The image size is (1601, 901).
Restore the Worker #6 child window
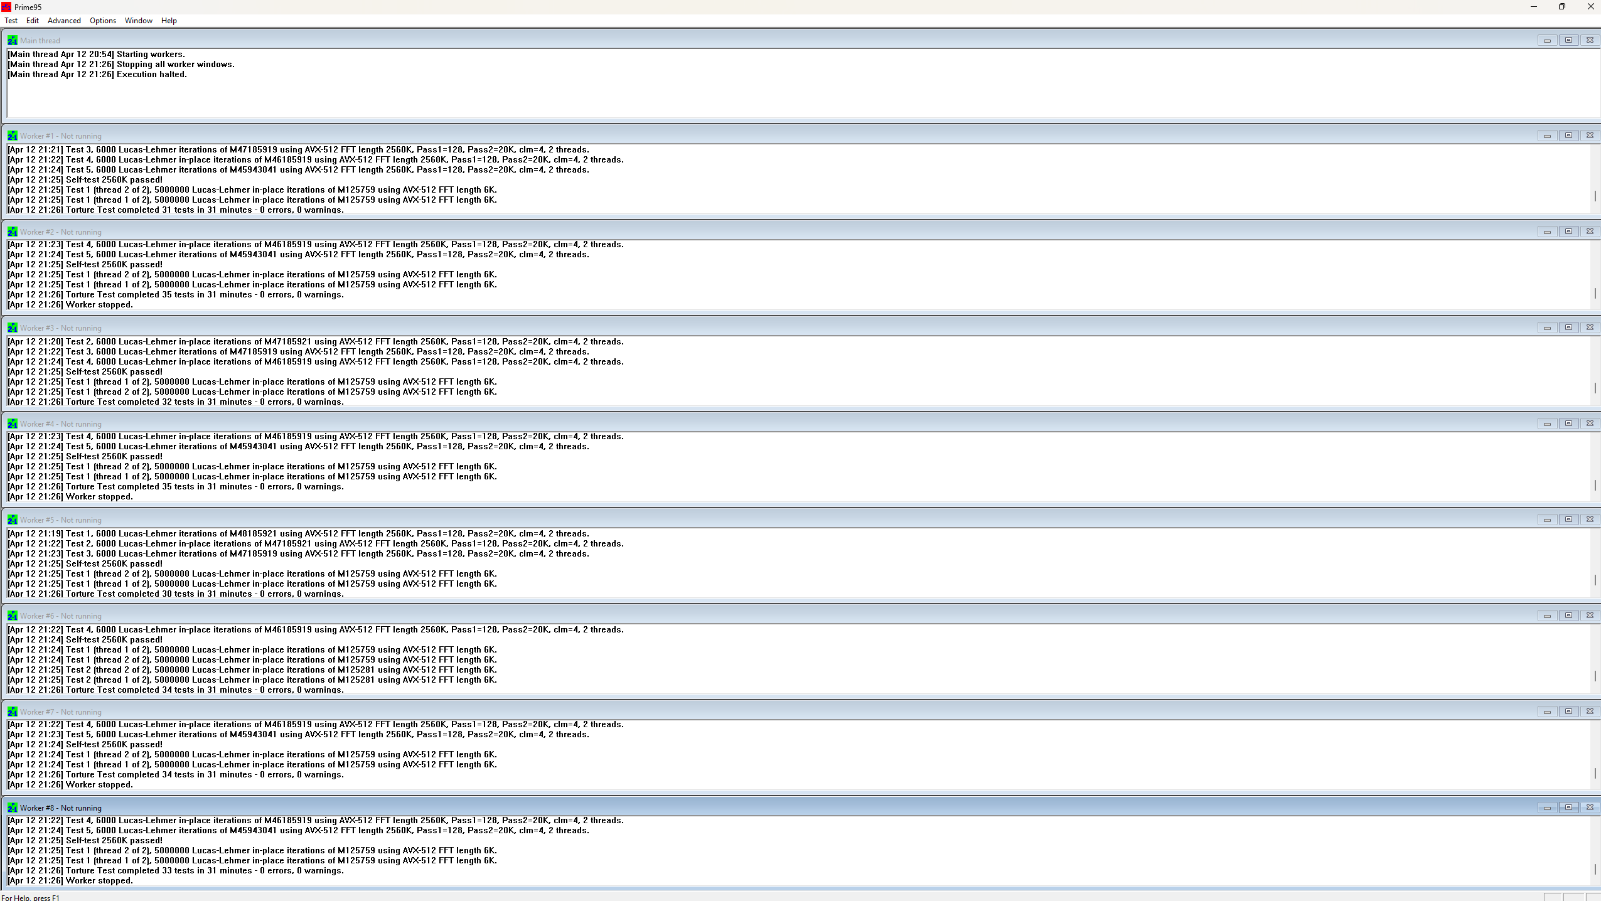(x=1568, y=616)
